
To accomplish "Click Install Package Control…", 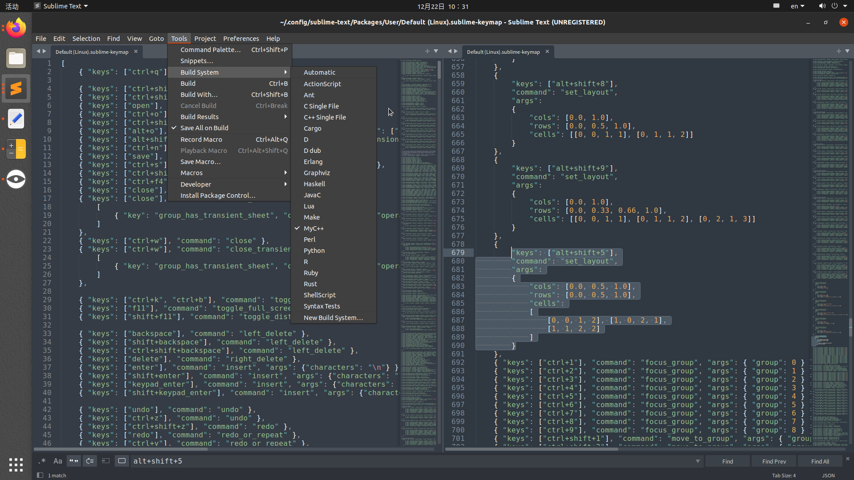I will coord(230,196).
